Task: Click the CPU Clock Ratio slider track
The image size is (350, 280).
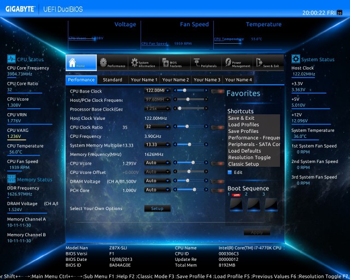Action: point(191,126)
